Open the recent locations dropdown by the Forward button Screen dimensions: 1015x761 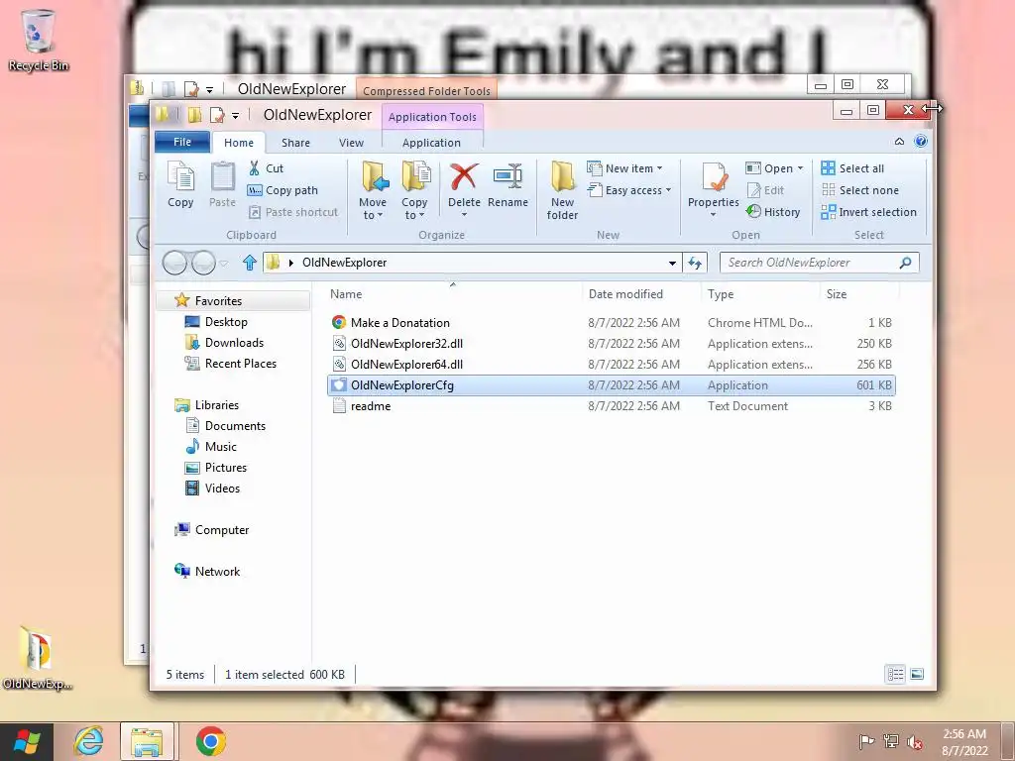click(224, 263)
